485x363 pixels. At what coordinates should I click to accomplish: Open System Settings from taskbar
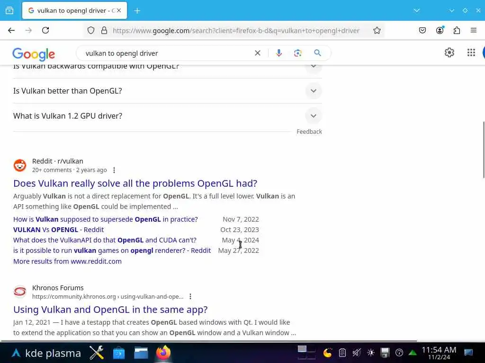point(97,353)
